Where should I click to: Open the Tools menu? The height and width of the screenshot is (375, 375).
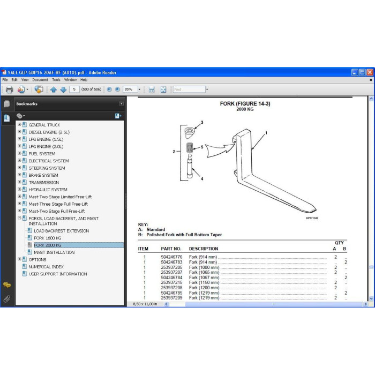(x=56, y=80)
